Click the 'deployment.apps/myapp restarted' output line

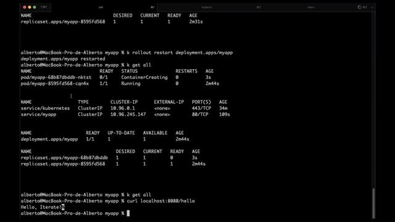pos(63,59)
